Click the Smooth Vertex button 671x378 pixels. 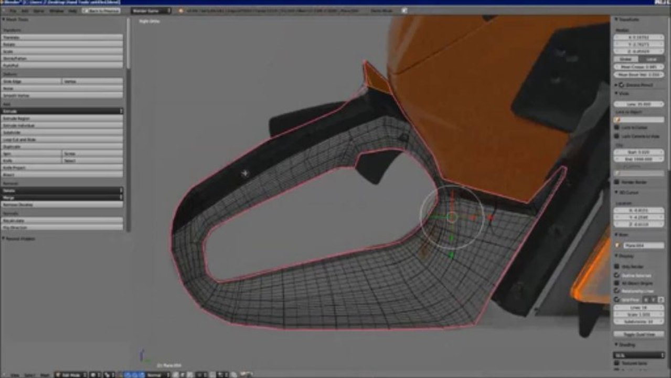pyautogui.click(x=62, y=96)
